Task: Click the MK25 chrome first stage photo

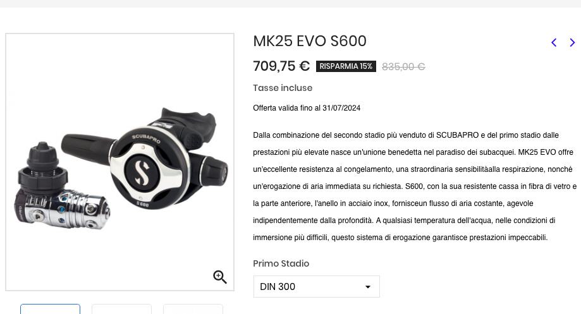Action: tap(62, 187)
